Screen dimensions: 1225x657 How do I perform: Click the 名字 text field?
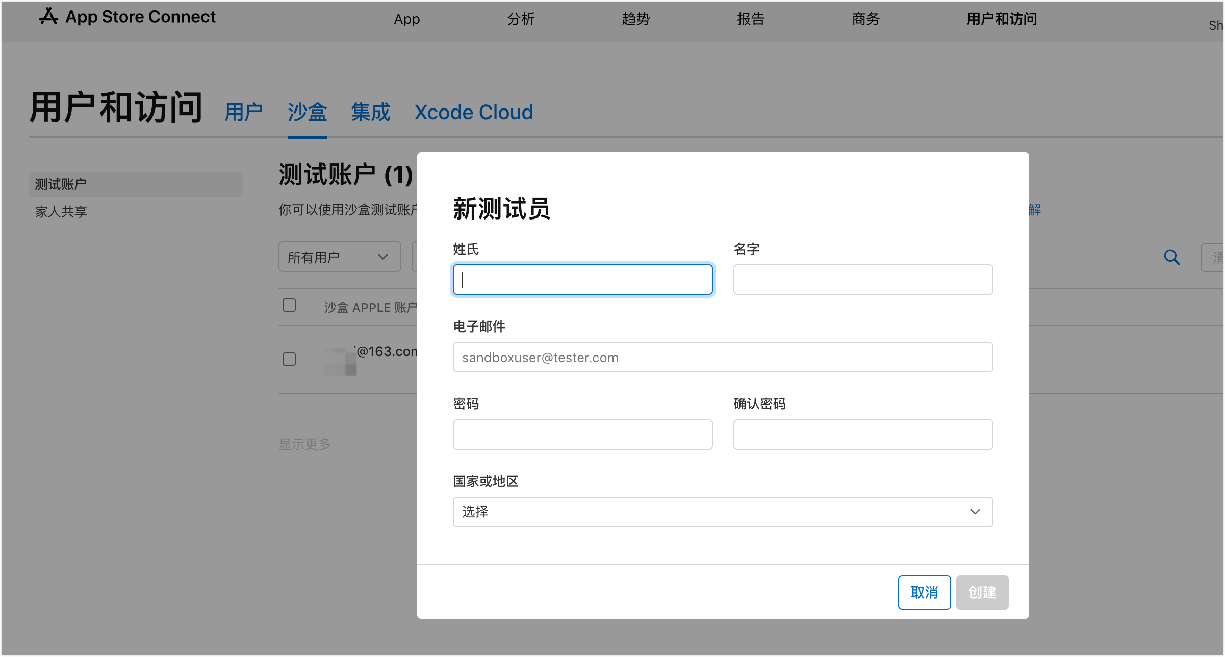pyautogui.click(x=862, y=280)
